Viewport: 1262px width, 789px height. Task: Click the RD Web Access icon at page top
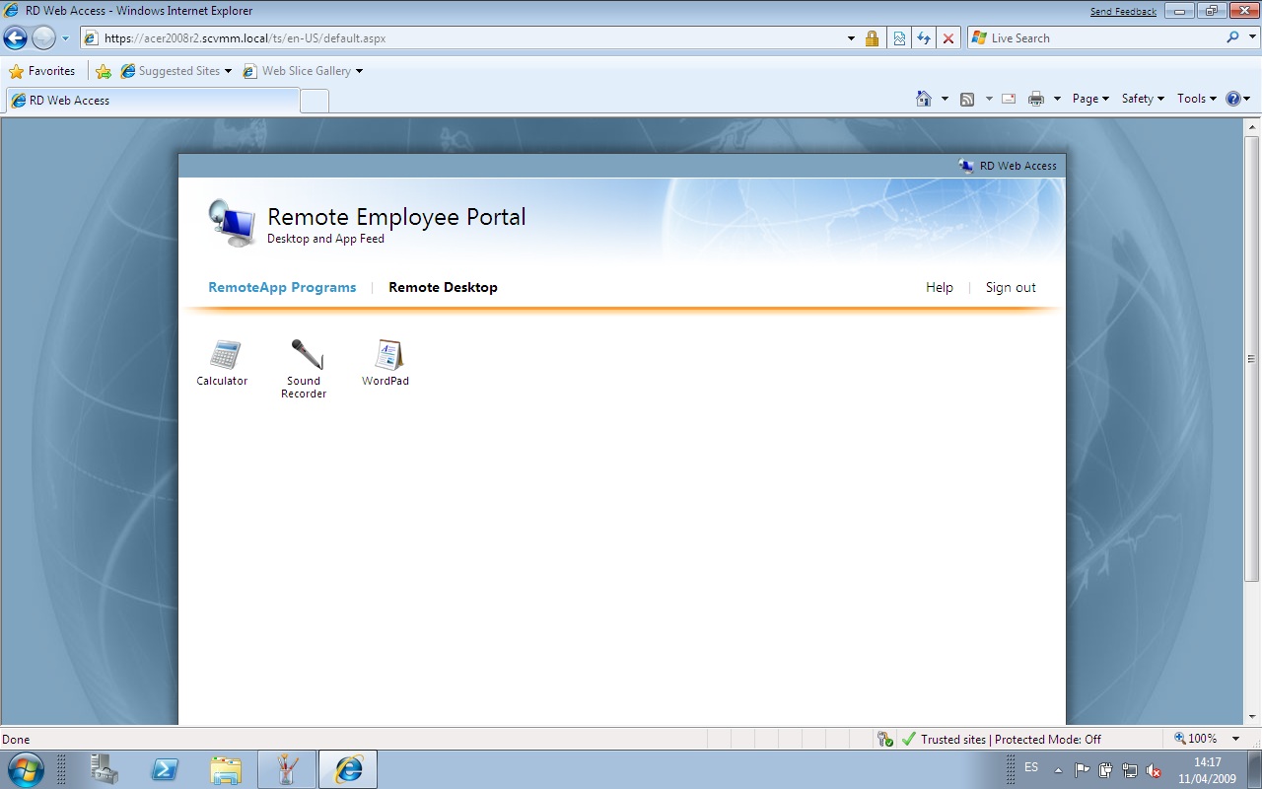pos(965,166)
